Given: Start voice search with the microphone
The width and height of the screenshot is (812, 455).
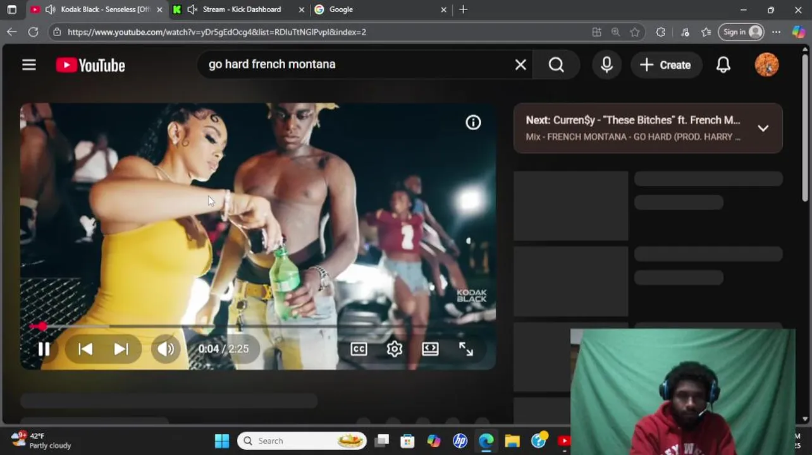Looking at the screenshot, I should pos(606,64).
